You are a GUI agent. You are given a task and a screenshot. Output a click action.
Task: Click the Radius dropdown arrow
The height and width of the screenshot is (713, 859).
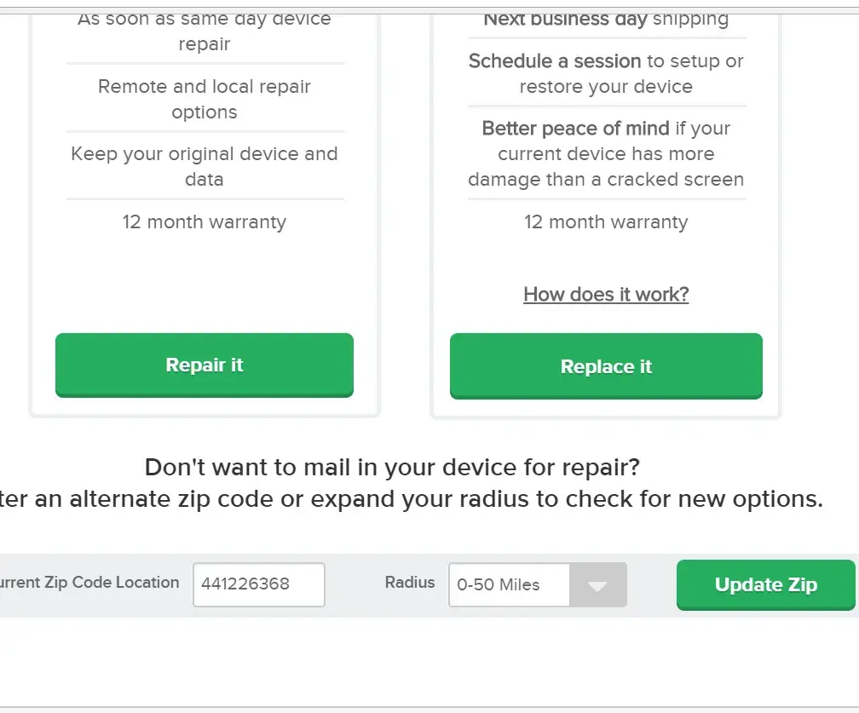[x=597, y=585]
